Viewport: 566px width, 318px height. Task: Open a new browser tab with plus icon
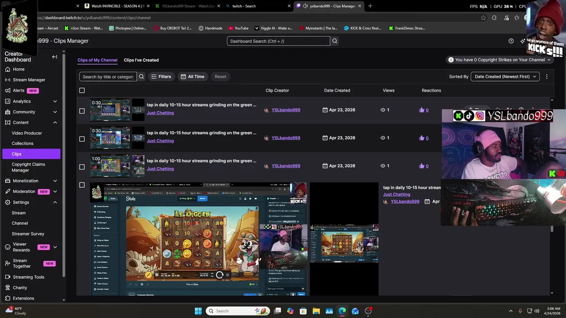coord(370,6)
